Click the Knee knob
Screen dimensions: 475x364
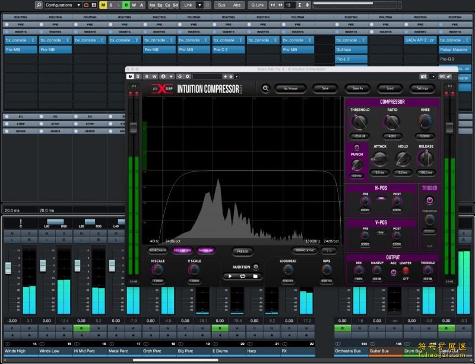coord(425,122)
